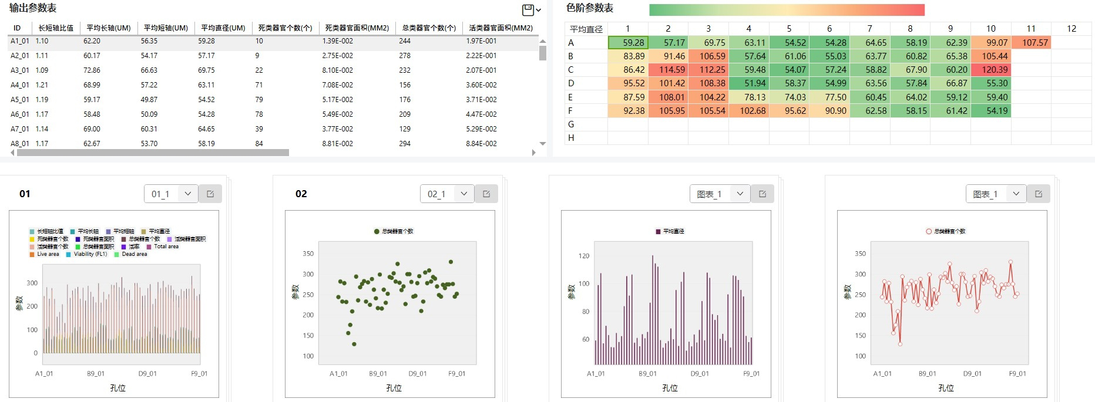Click the table's horizontal scrollbar left arrow
1095x402 pixels.
pos(13,153)
